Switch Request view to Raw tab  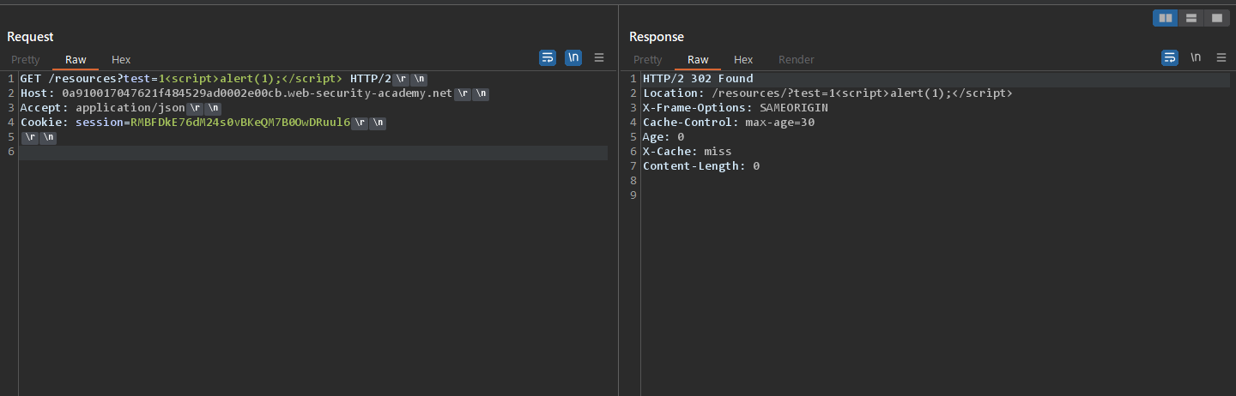point(76,60)
